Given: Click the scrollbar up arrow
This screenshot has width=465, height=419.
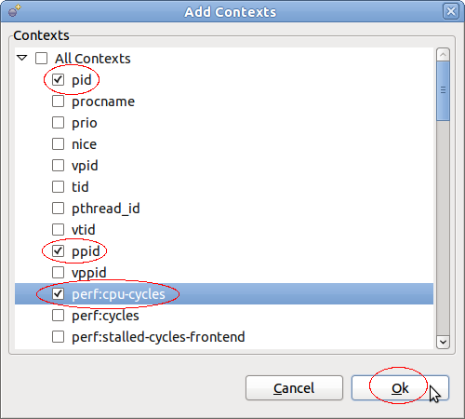Looking at the screenshot, I should (443, 55).
